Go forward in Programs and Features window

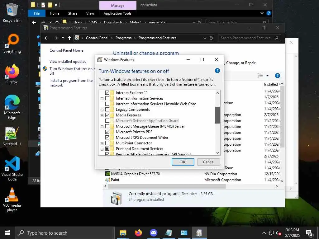click(x=55, y=38)
